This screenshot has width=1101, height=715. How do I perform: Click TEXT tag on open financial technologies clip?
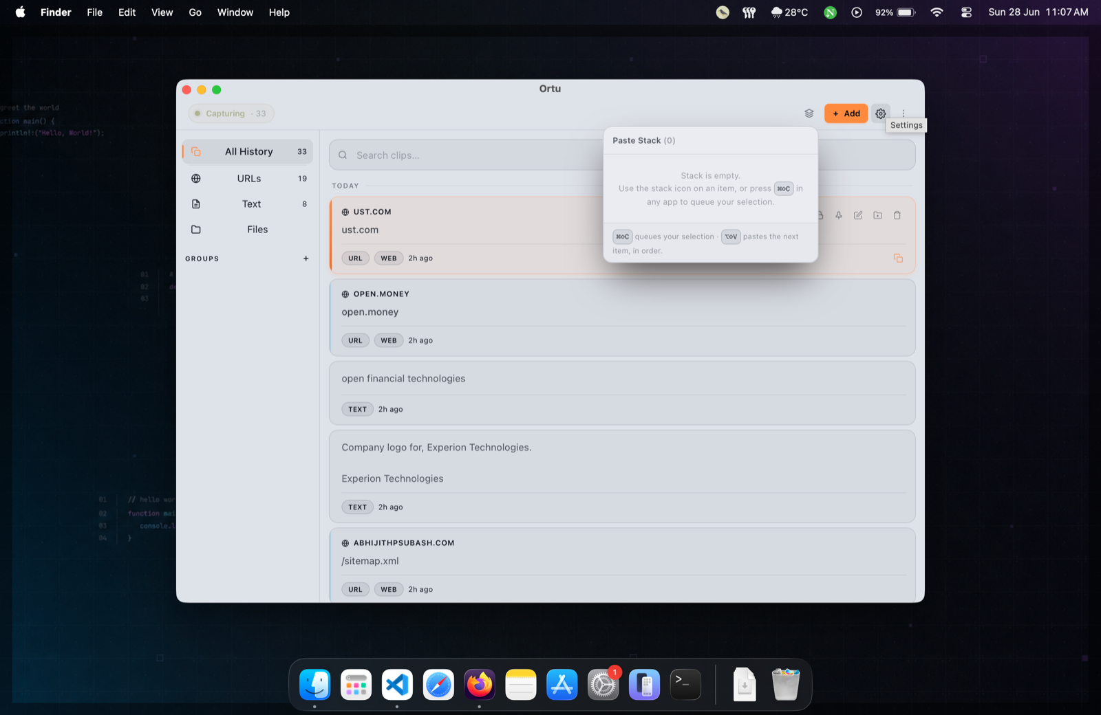(357, 409)
